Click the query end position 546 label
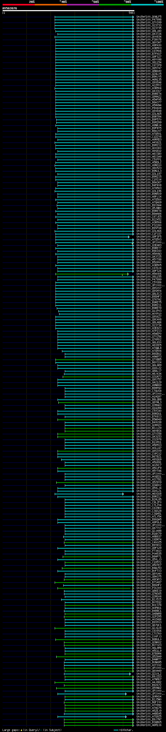The image size is (166, 732). 131,13
